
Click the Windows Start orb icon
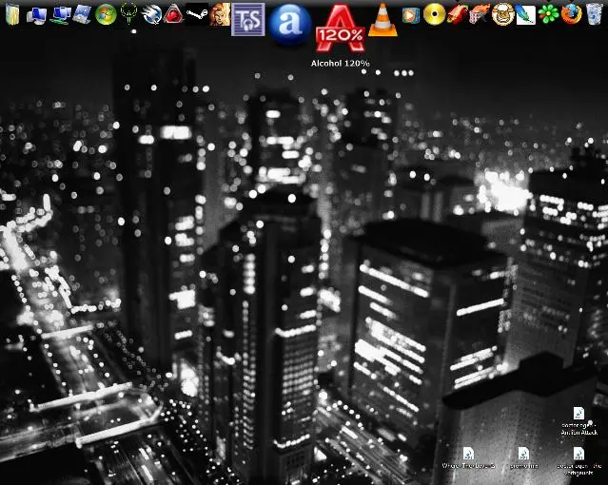pos(106,14)
